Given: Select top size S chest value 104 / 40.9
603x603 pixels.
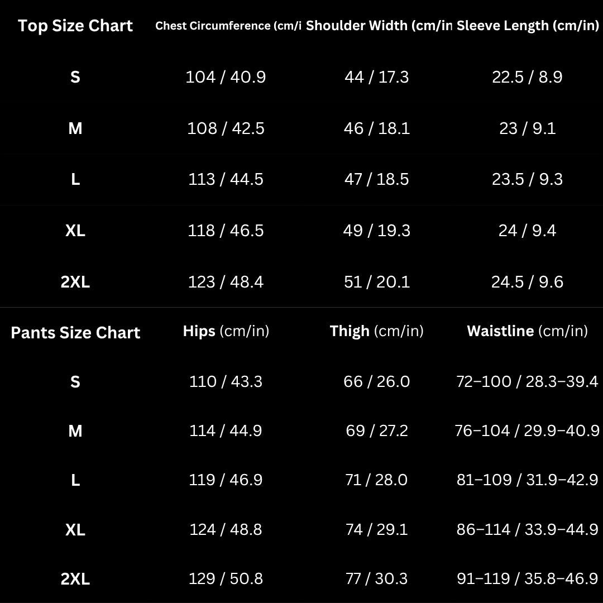Looking at the screenshot, I should pyautogui.click(x=226, y=77).
